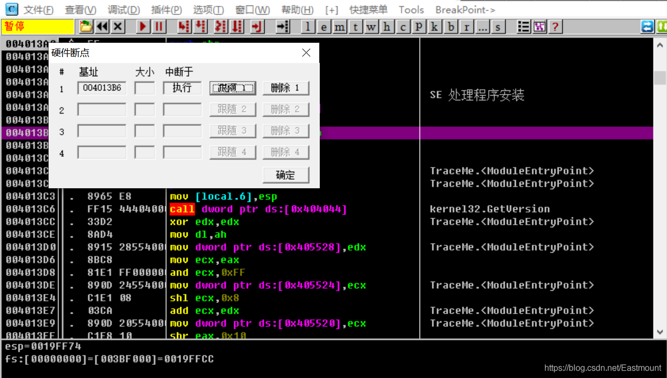Click the 执行 field of breakpoint 1
This screenshot has width=667, height=378.
pos(182,88)
